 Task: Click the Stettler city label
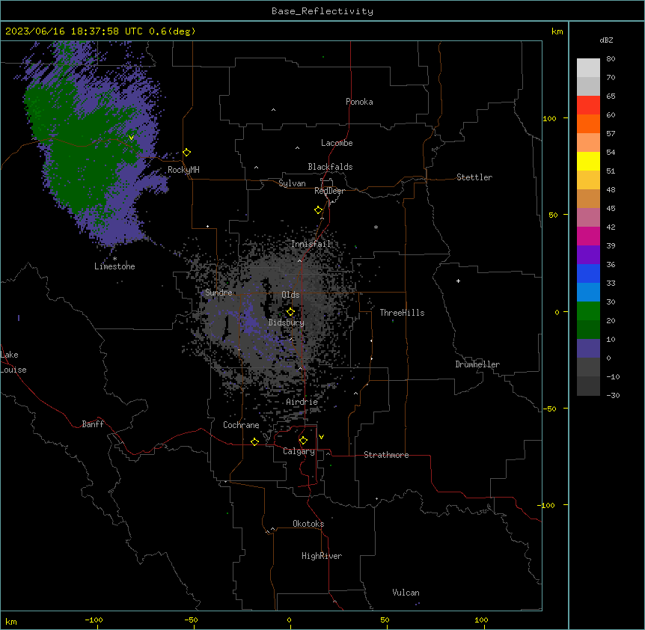point(474,177)
